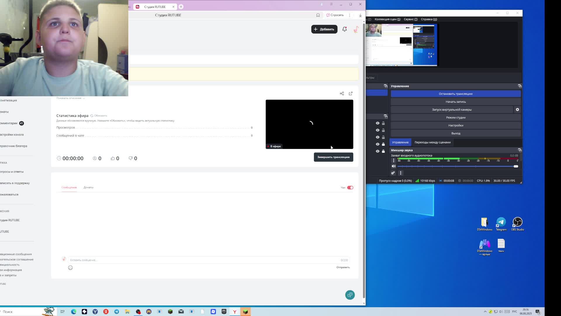Screen dimensions: 561x316
Task: Click Завершить трансляцию button
Action: (x=333, y=157)
